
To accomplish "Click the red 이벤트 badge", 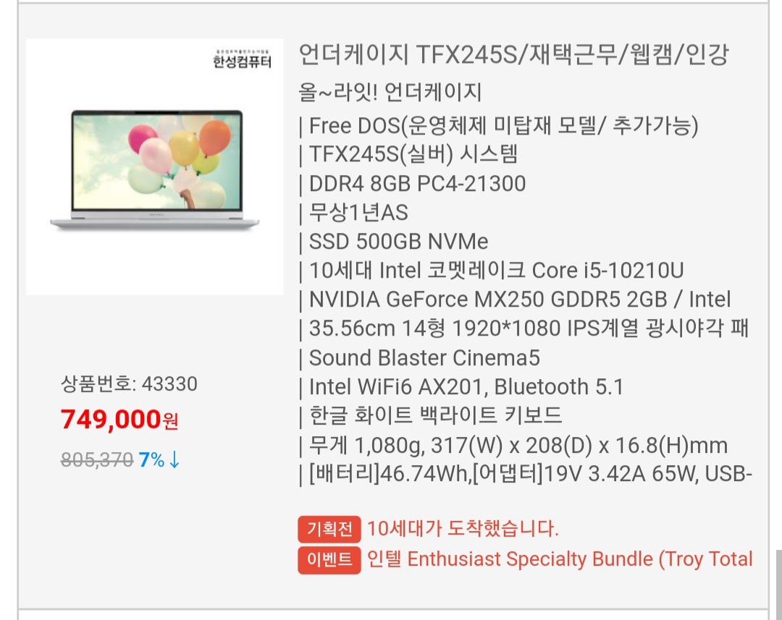I will [x=329, y=560].
